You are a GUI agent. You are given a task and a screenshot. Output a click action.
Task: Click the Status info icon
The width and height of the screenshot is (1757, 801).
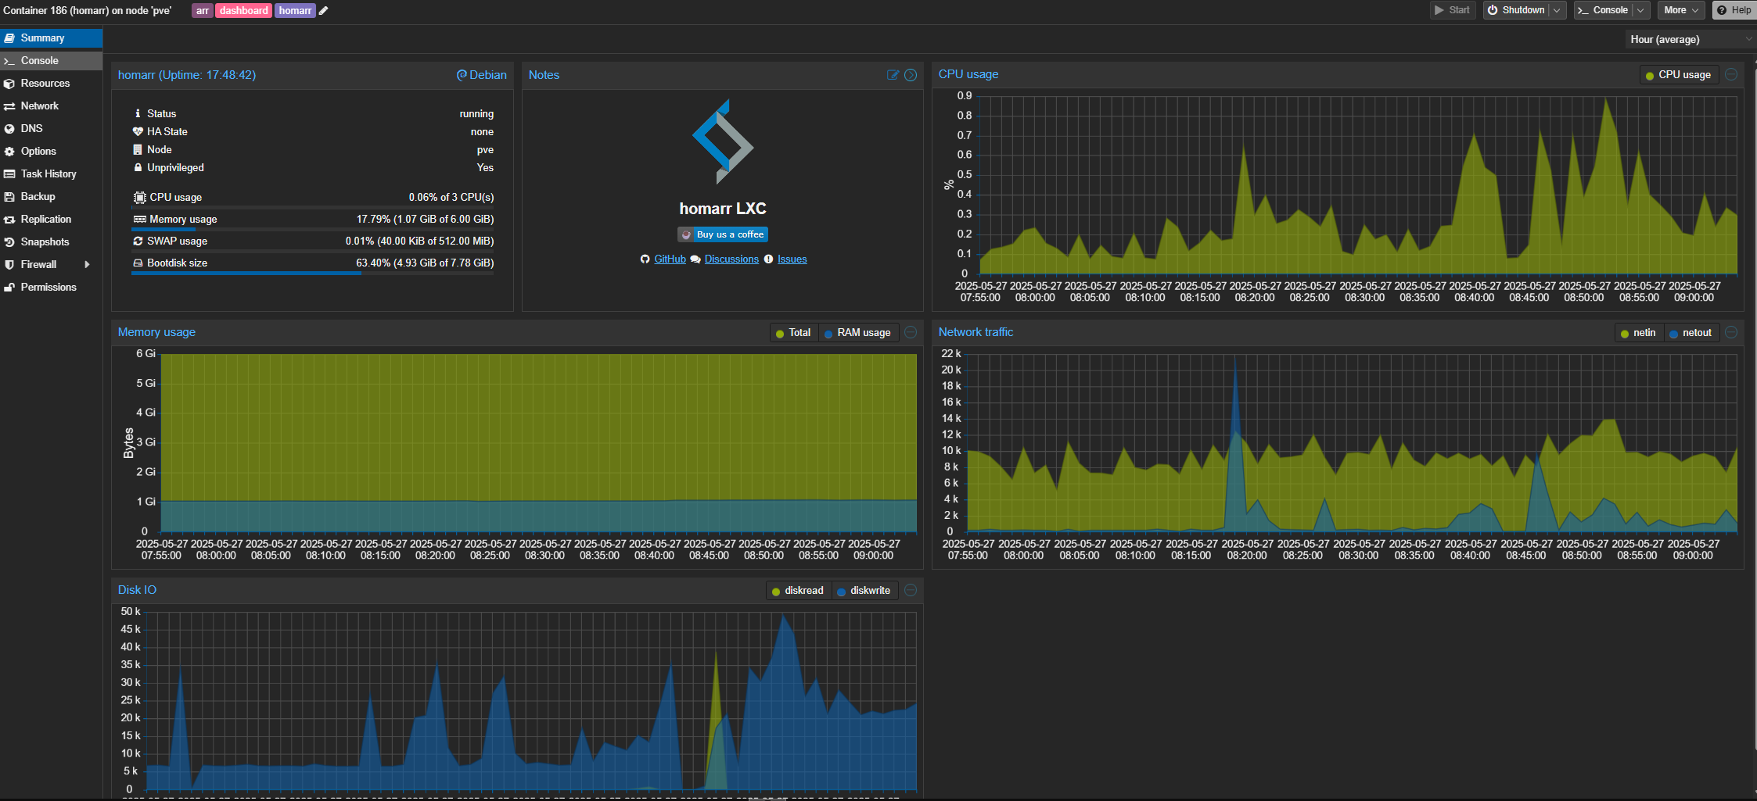pyautogui.click(x=138, y=113)
